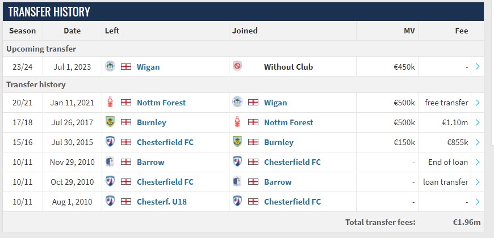Click Barrow crest in Nov 29, 2010 row
The height and width of the screenshot is (238, 494).
[x=110, y=162]
